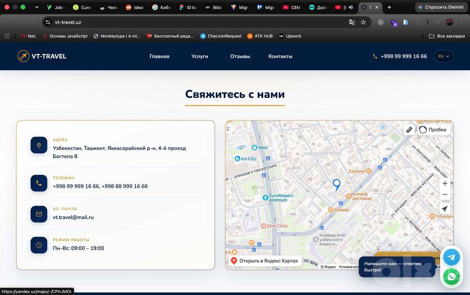Open the vt.travel@mail.ru email link
Image resolution: width=470 pixels, height=295 pixels.
[x=73, y=217]
